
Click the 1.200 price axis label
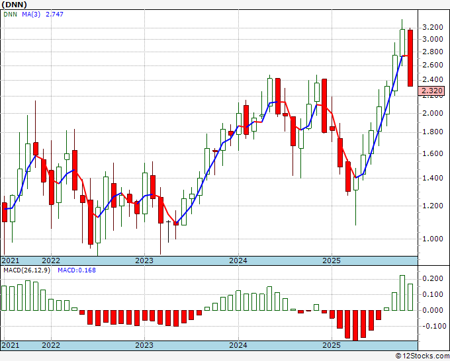tap(433, 206)
